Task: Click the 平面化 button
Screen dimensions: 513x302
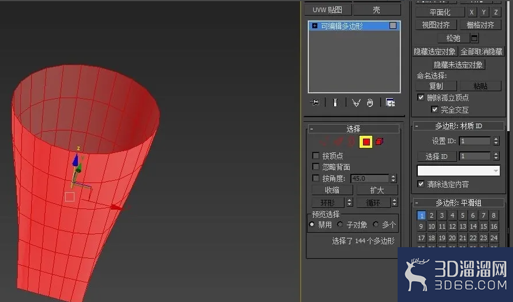Action: pyautogui.click(x=440, y=13)
